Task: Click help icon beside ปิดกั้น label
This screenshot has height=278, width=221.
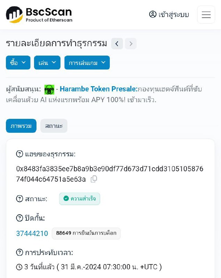Action: tap(20, 218)
